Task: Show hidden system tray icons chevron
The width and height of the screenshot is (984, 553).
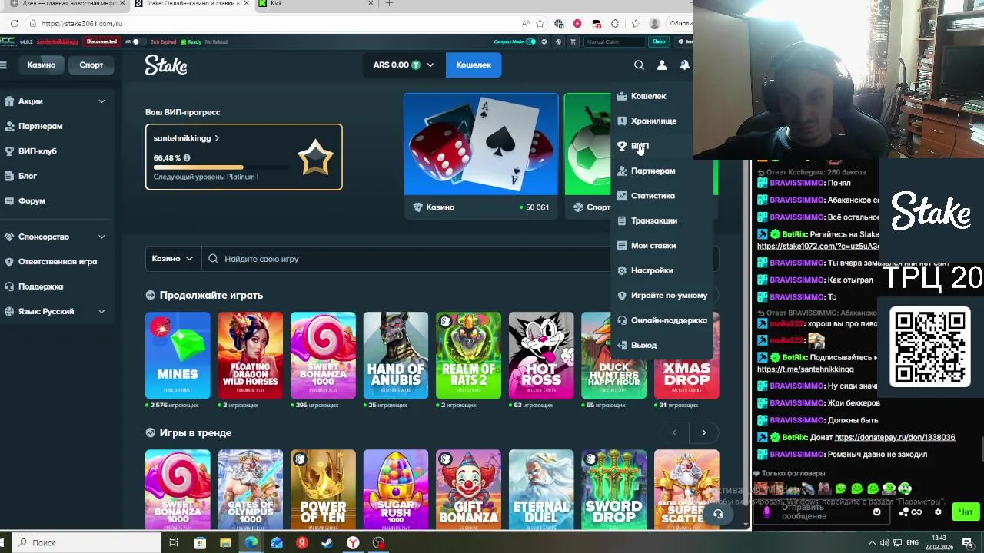Action: point(873,543)
